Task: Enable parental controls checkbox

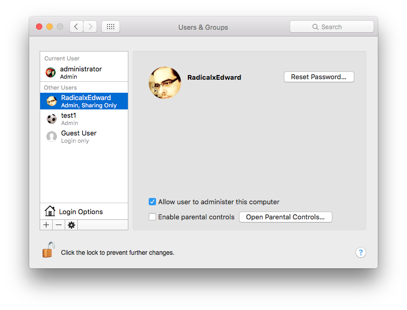Action: [152, 217]
